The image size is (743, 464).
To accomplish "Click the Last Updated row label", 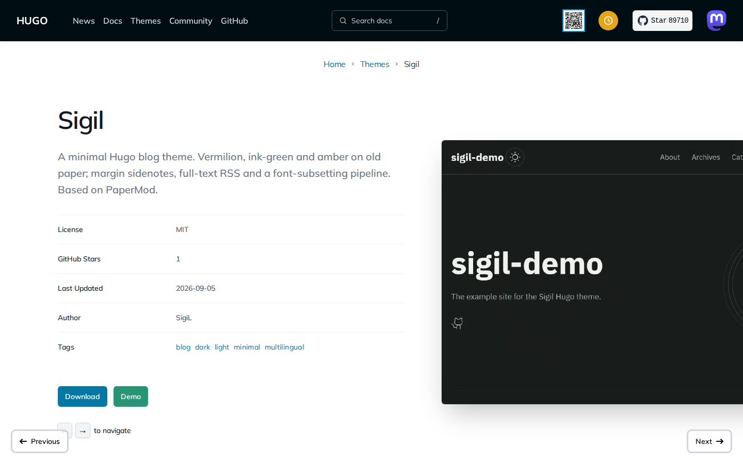I will coord(80,288).
